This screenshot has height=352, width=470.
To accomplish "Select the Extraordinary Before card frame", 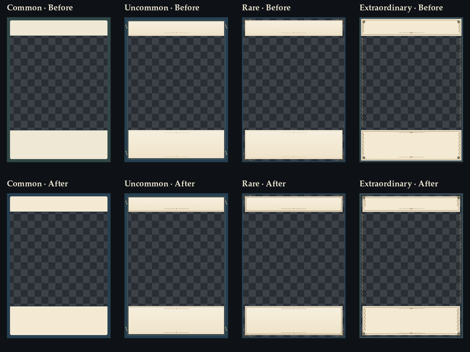I will (411, 90).
